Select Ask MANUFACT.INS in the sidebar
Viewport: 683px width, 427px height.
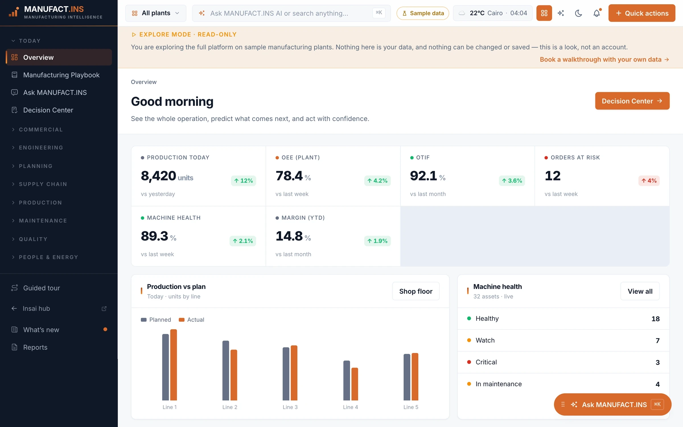click(59, 93)
